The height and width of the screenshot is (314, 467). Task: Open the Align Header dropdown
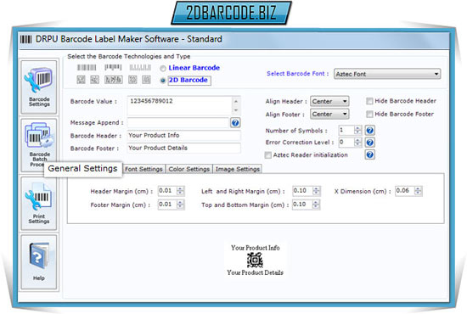329,101
